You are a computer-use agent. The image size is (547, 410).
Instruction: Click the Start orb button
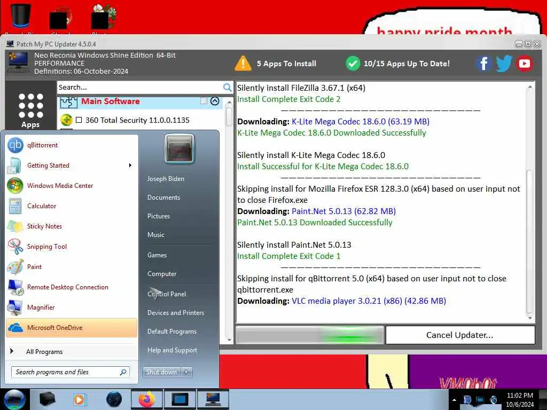click(x=14, y=399)
